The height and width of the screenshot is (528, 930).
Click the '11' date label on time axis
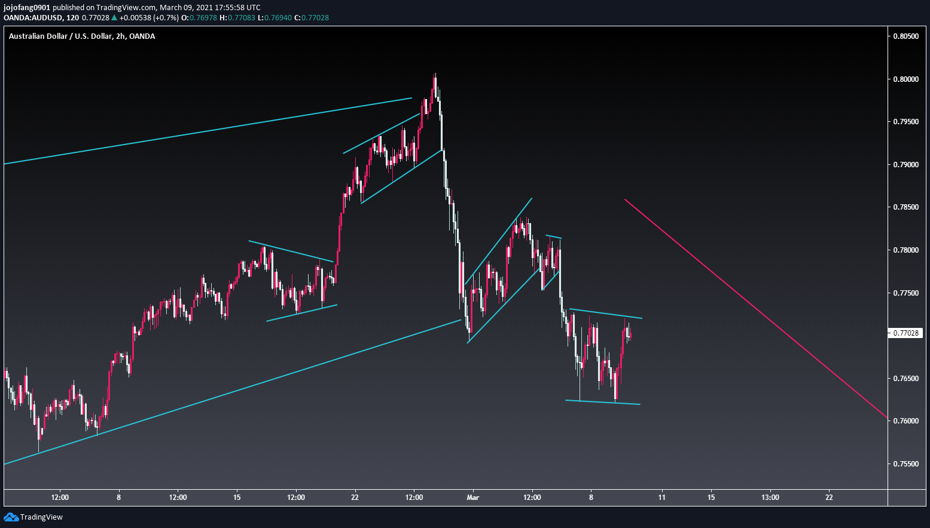click(661, 497)
